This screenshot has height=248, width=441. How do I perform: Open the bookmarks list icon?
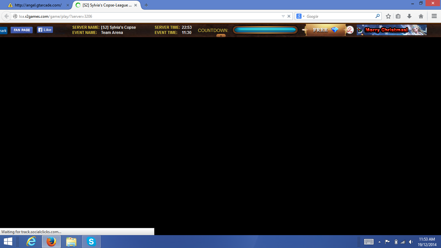tap(398, 16)
